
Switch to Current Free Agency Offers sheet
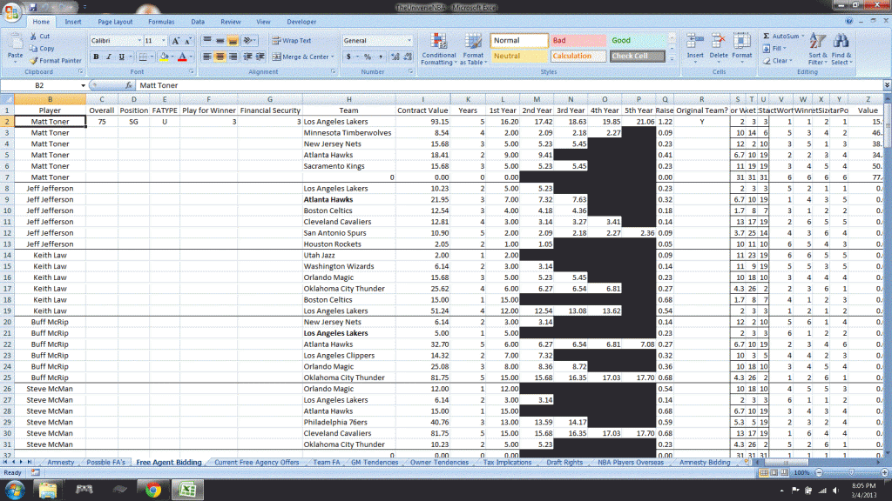(257, 463)
